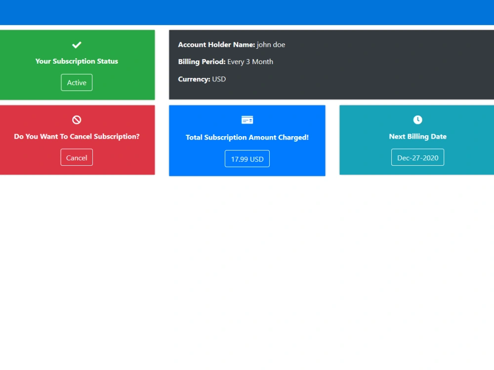Select 'Total Subscription Amount Charged!' heading
Image resolution: width=494 pixels, height=370 pixels.
pyautogui.click(x=247, y=138)
